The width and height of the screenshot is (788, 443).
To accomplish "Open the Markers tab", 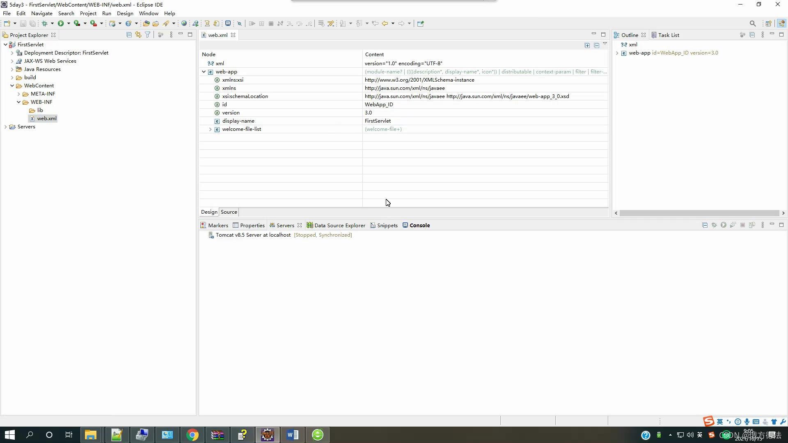I will [x=214, y=225].
